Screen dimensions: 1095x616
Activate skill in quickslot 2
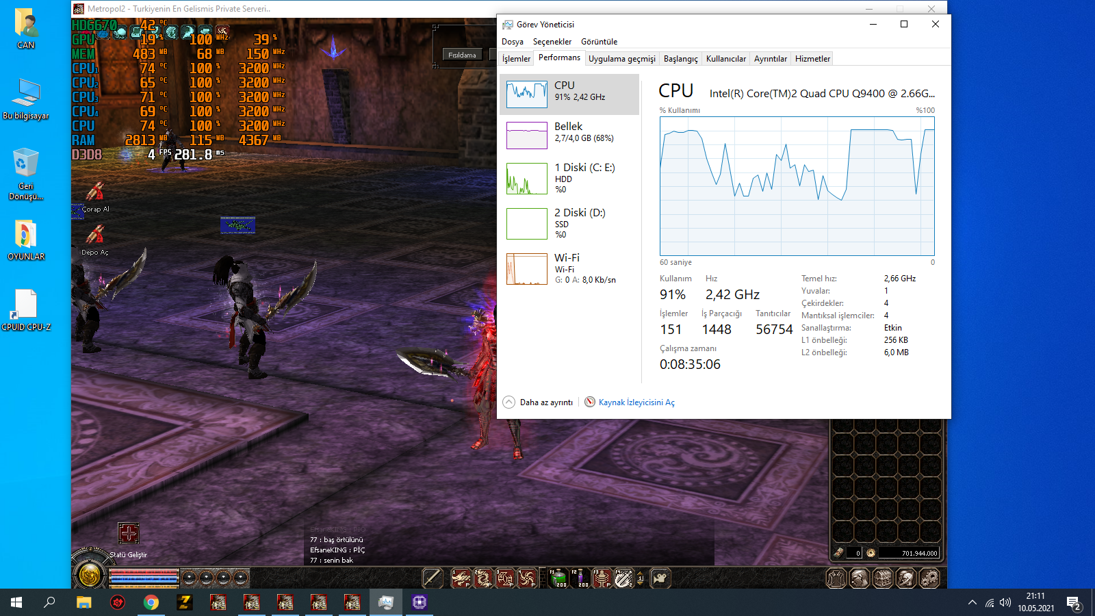[x=482, y=578]
